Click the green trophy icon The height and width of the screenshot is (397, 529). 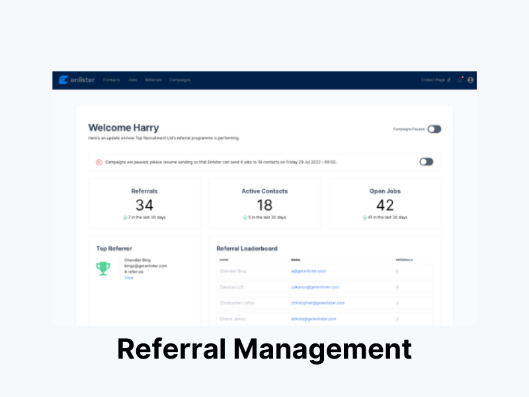click(103, 269)
